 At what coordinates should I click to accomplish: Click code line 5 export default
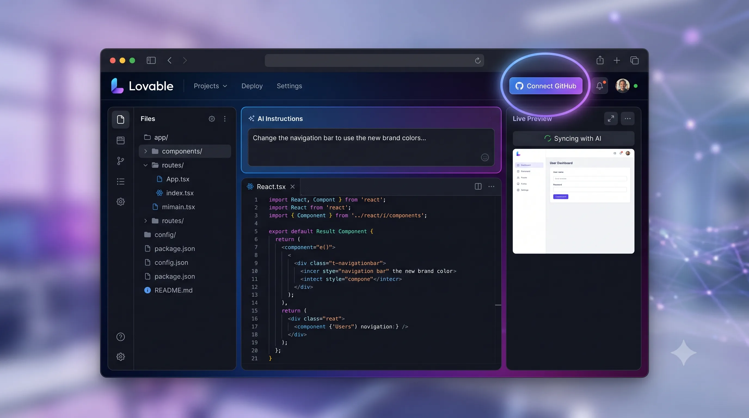pyautogui.click(x=321, y=231)
